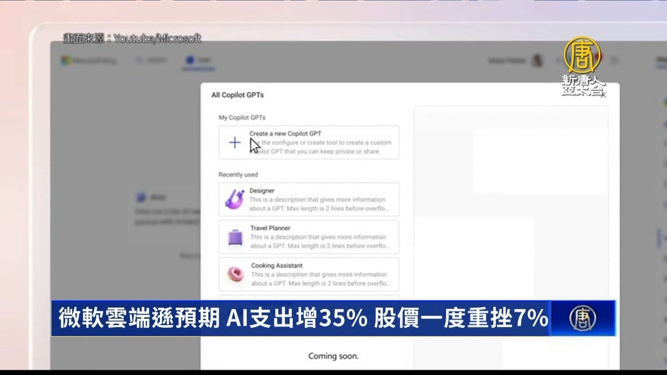Click the Coming soon text
Viewport: 667px width, 375px height.
point(333,356)
